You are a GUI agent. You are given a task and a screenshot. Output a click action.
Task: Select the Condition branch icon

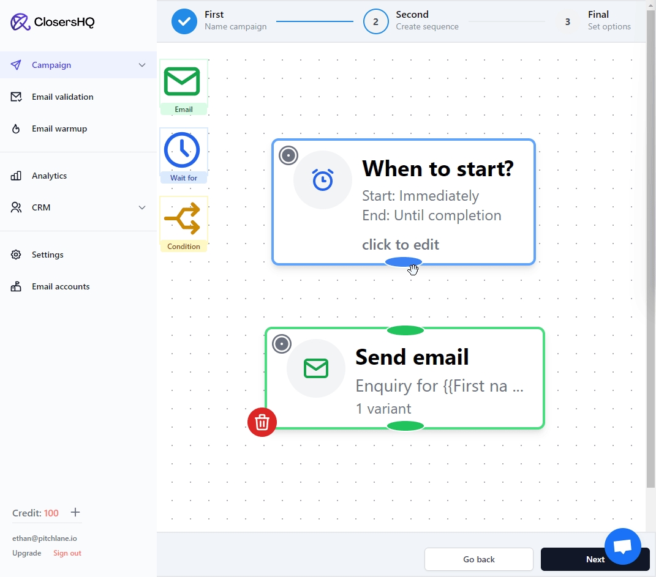[183, 218]
